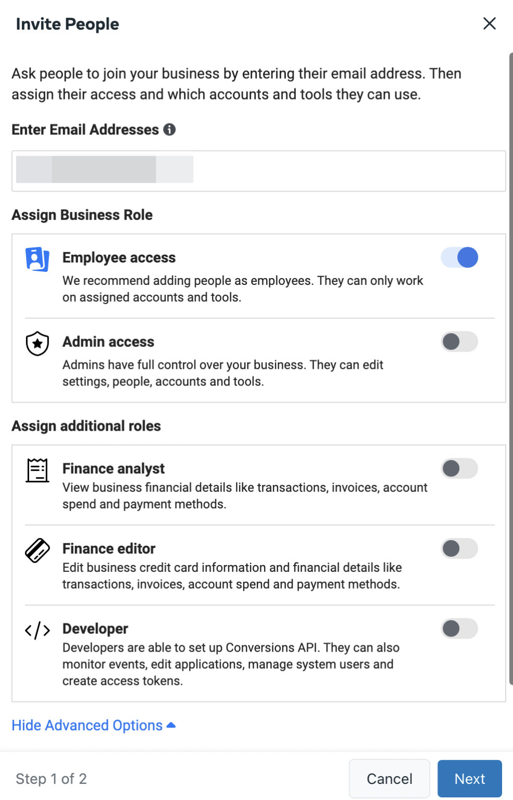Click the Admin access shield icon
This screenshot has width=513, height=800.
(36, 343)
